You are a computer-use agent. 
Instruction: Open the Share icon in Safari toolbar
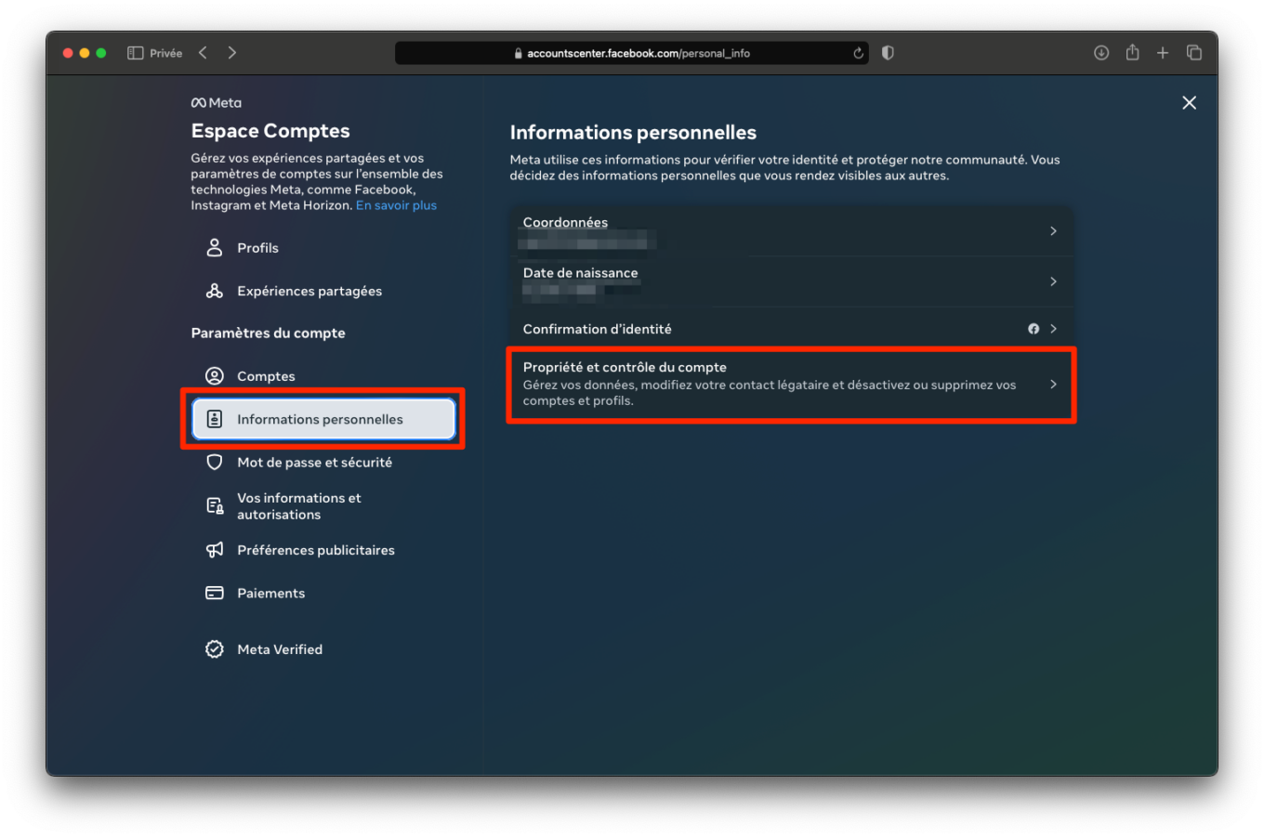pyautogui.click(x=1132, y=52)
